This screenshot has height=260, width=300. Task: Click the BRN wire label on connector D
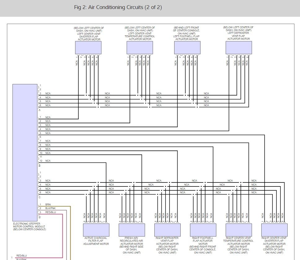(48, 204)
